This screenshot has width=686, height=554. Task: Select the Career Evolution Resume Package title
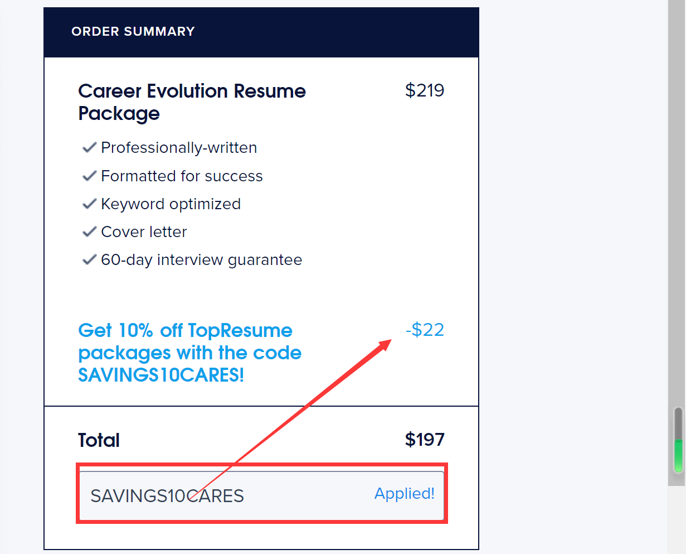192,102
